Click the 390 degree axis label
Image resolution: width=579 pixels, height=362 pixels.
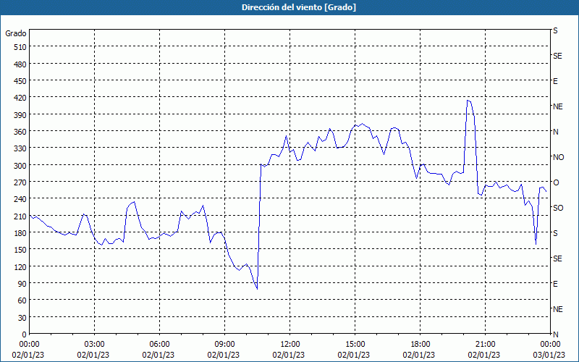20,115
